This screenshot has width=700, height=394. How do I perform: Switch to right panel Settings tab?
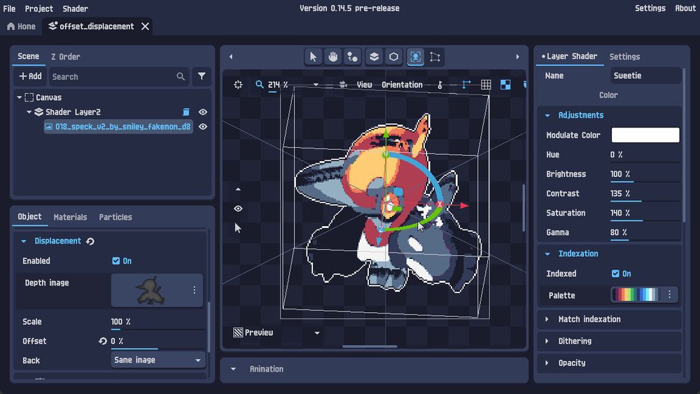624,57
